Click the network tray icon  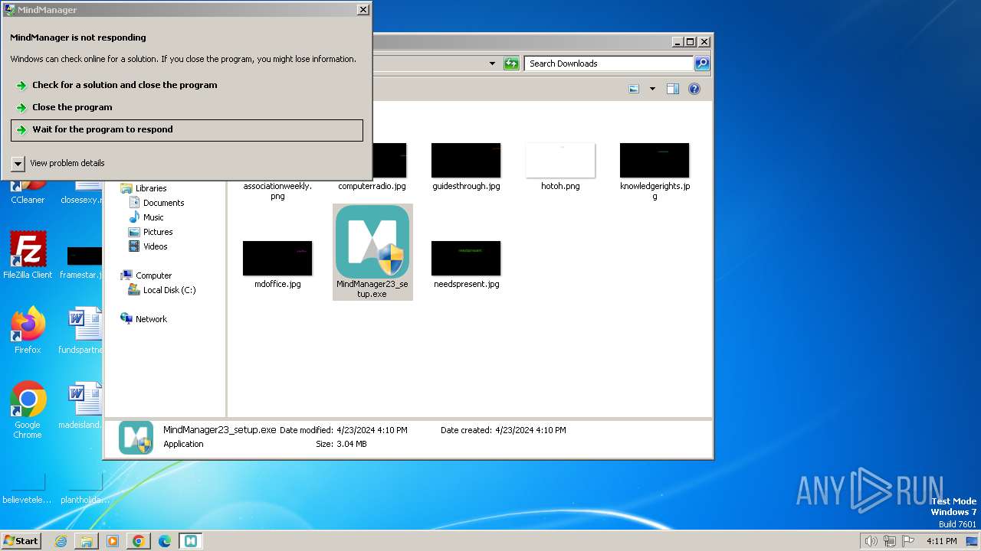tap(890, 541)
